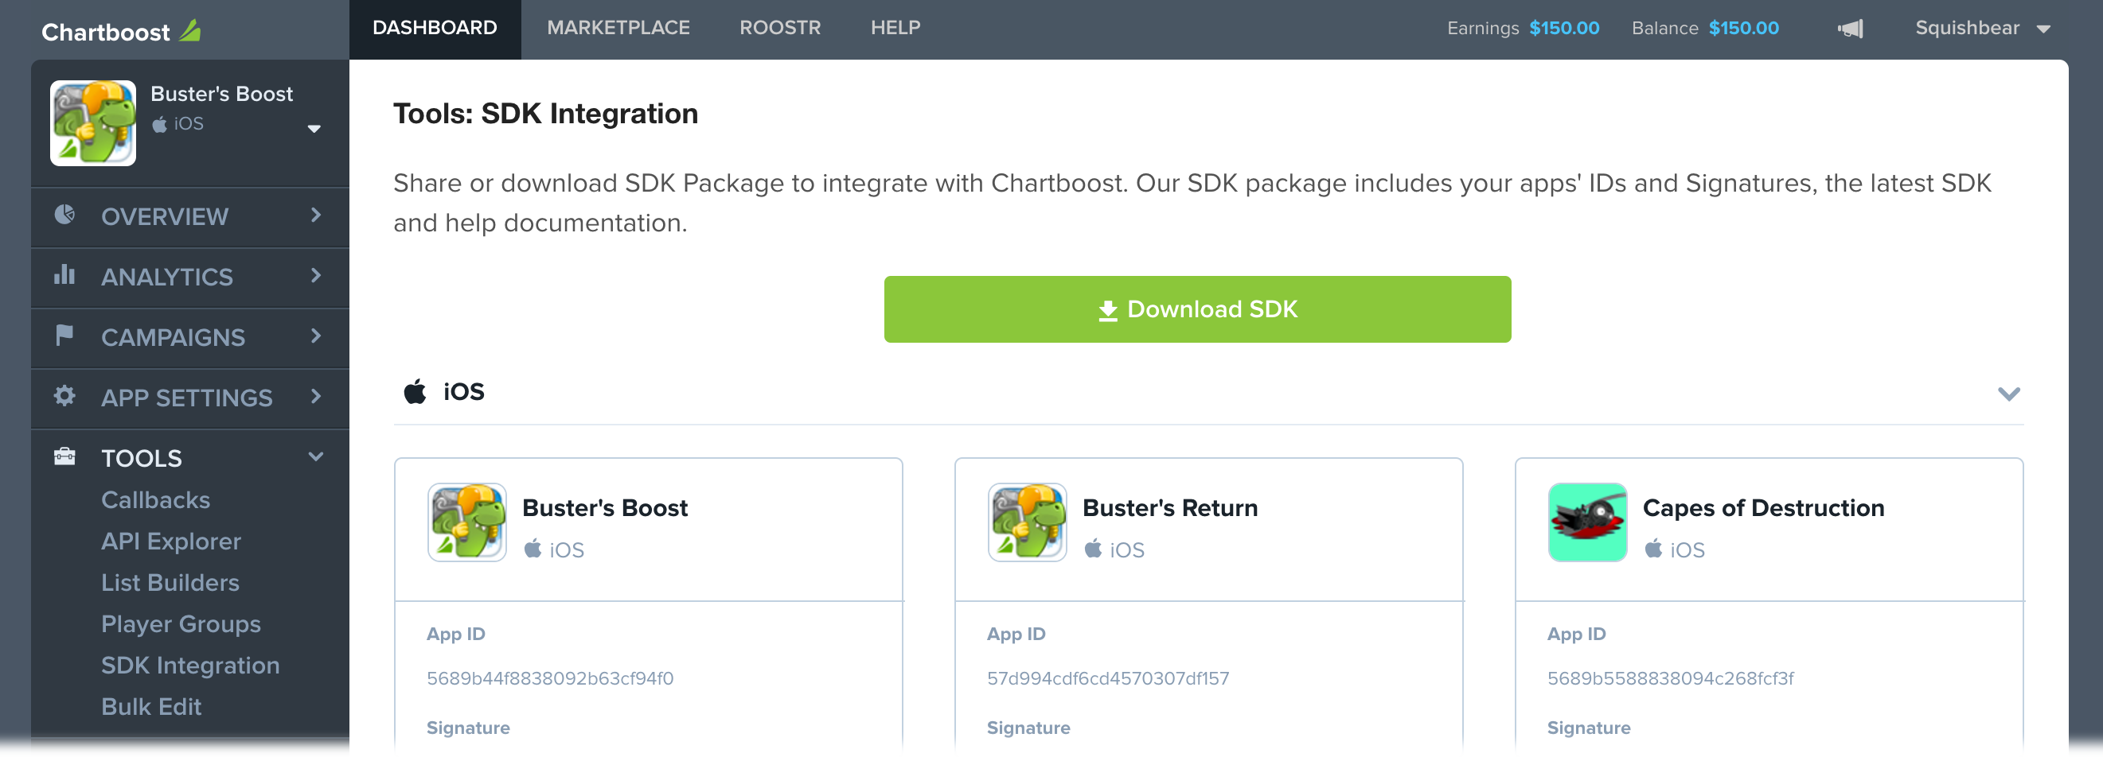Open the Buster's Boost app switcher dropdown

(x=314, y=129)
